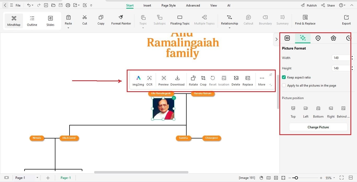Screen dimensions: 357x182
Task: Click the zoom slider handle
Action: tap(296, 178)
